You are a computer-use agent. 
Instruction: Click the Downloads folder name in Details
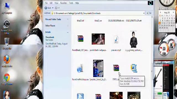pyautogui.click(x=50, y=37)
